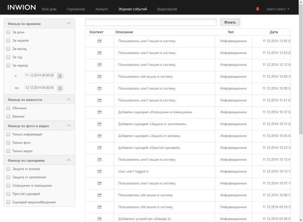Enable "Только информация" filter
The width and height of the screenshot is (303, 222).
(8, 135)
